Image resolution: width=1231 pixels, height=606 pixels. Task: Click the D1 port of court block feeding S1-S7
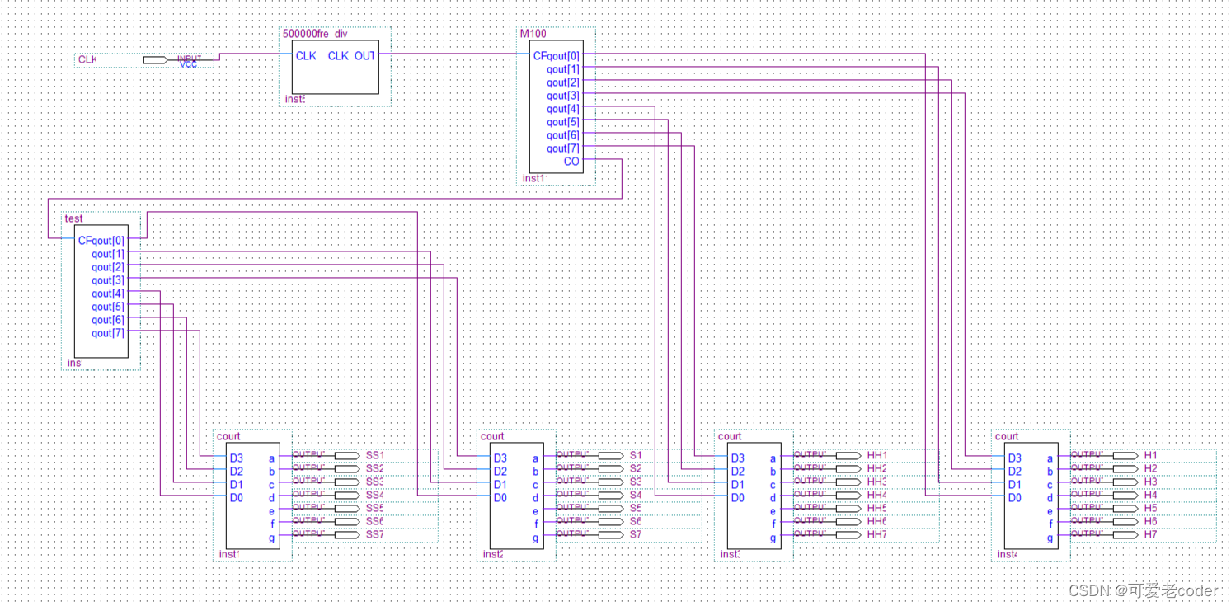coord(500,485)
